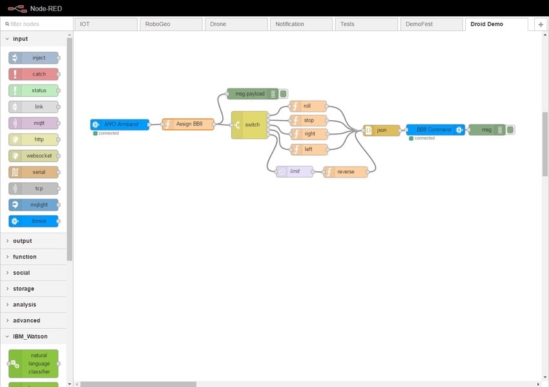Expand the function category
Image resolution: width=549 pixels, height=387 pixels.
point(26,256)
